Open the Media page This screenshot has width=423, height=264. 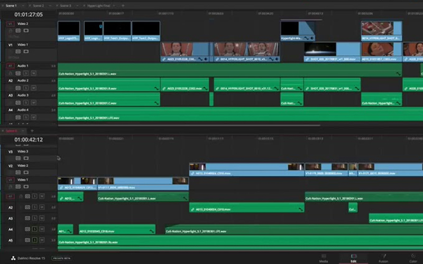(x=324, y=258)
